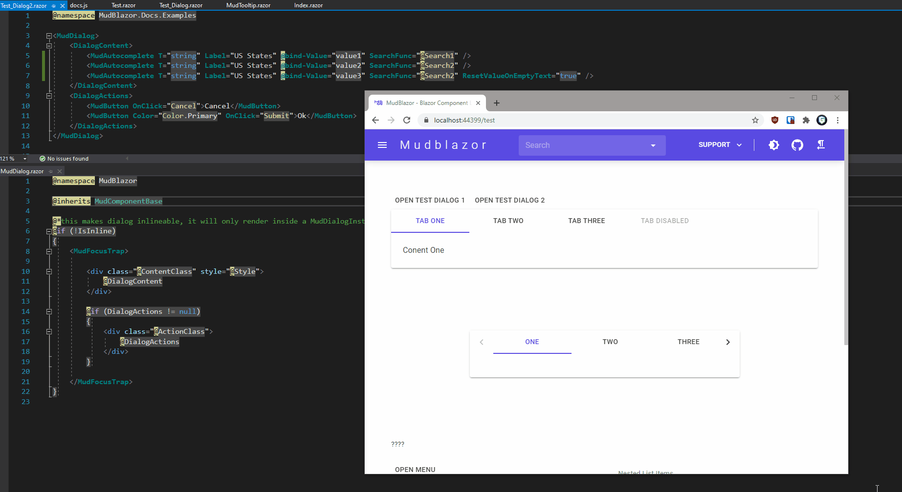Click the OPEN MENU button
Image resolution: width=902 pixels, height=492 pixels.
[415, 469]
